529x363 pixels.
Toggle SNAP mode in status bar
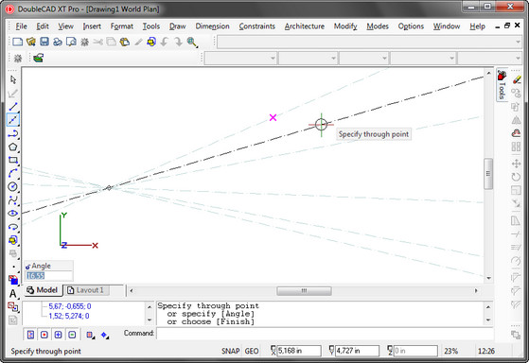tap(230, 352)
